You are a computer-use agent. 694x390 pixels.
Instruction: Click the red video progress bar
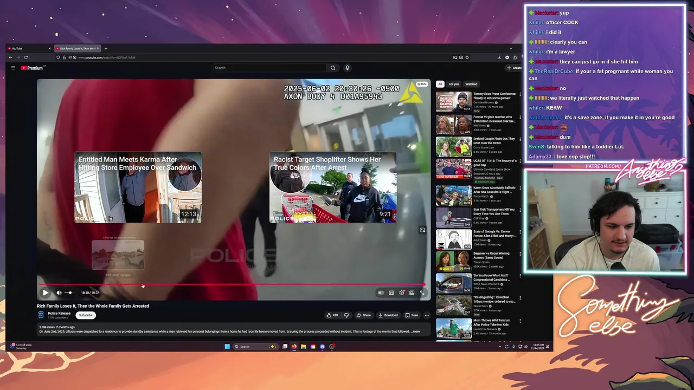click(x=232, y=284)
